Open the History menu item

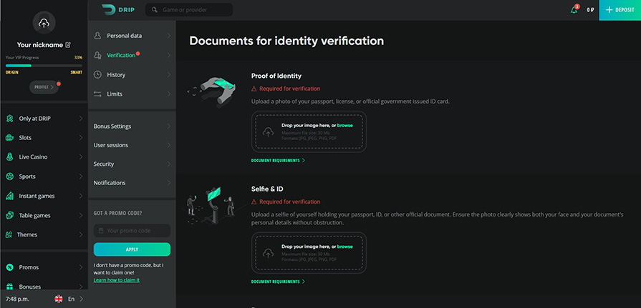pyautogui.click(x=116, y=74)
